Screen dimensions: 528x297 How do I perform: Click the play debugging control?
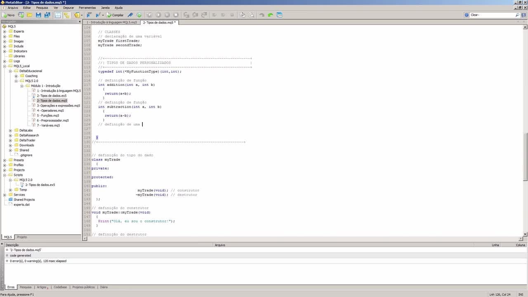pos(158,15)
